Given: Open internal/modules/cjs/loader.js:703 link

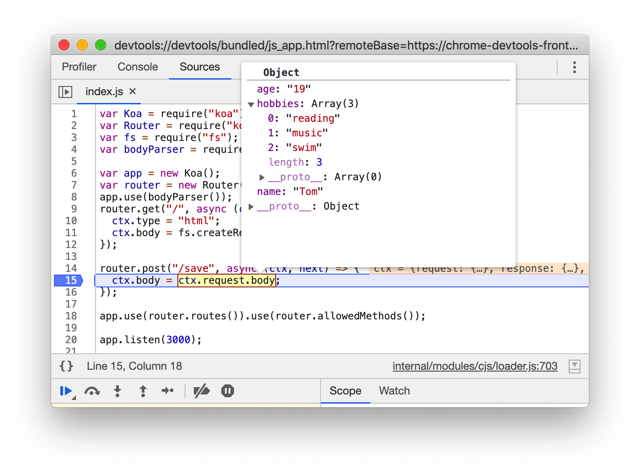Looking at the screenshot, I should click(475, 366).
